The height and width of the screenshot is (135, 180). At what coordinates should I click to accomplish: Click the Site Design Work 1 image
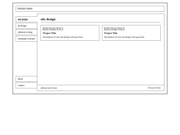point(53,29)
